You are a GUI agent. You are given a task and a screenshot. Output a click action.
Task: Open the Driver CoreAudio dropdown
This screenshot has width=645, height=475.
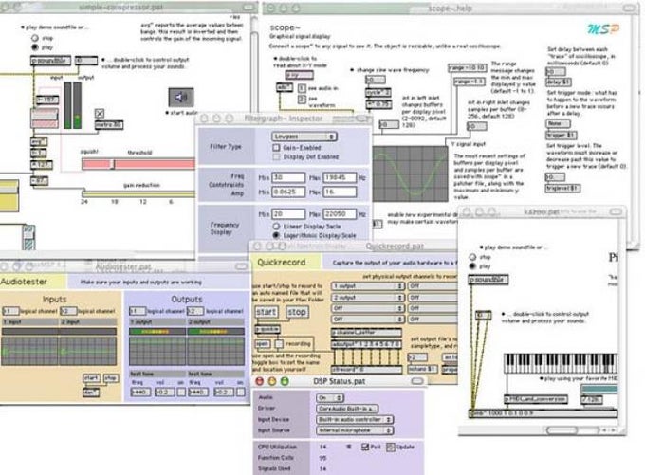347,409
